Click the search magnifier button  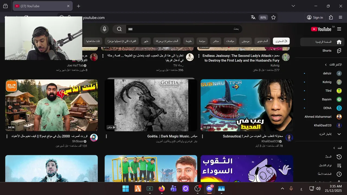coord(120,29)
